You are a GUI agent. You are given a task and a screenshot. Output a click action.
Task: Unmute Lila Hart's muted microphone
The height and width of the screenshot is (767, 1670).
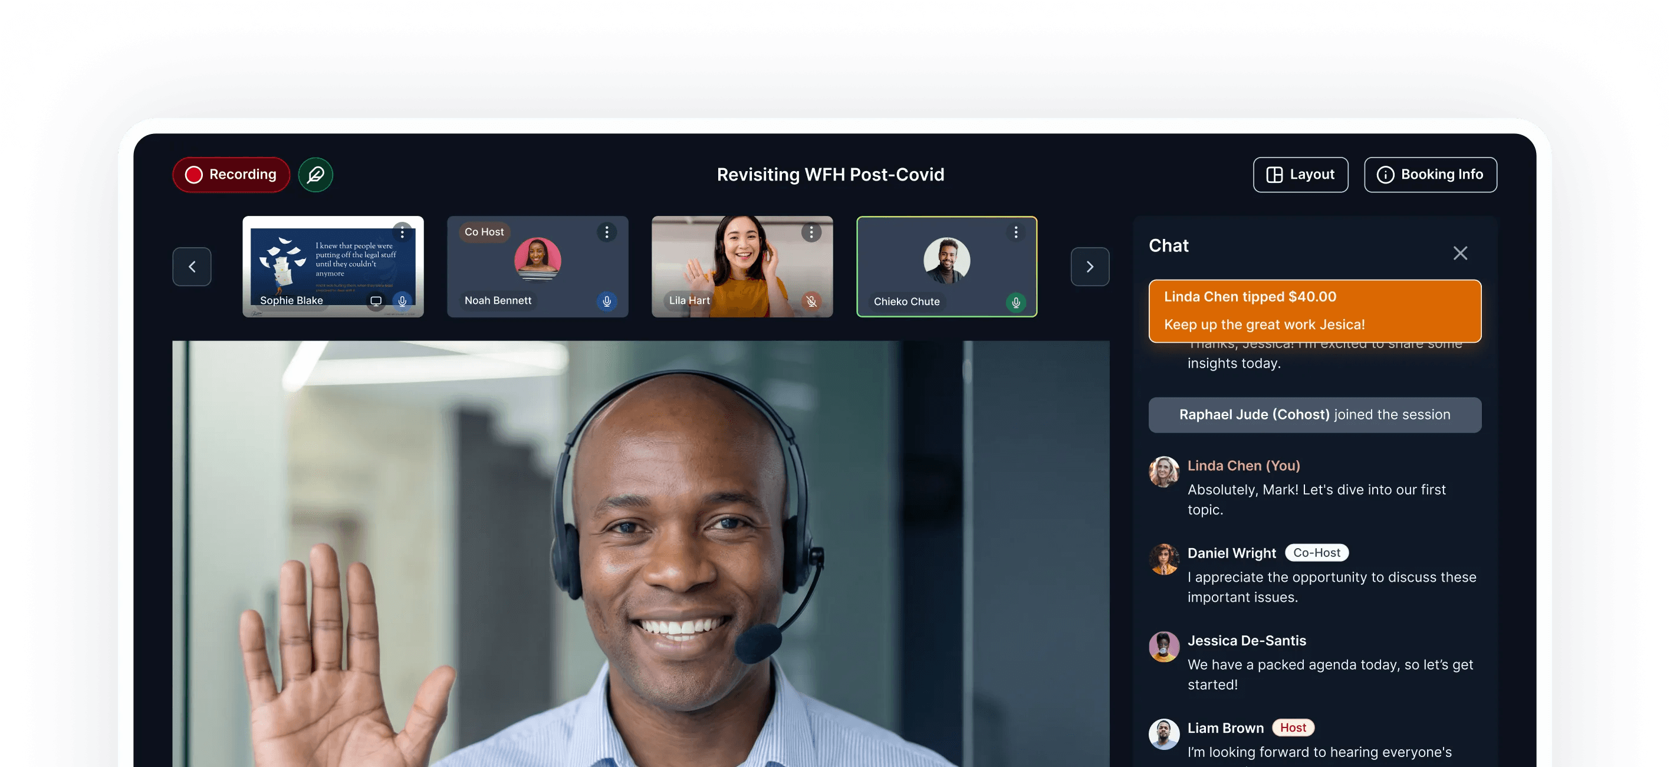811,301
